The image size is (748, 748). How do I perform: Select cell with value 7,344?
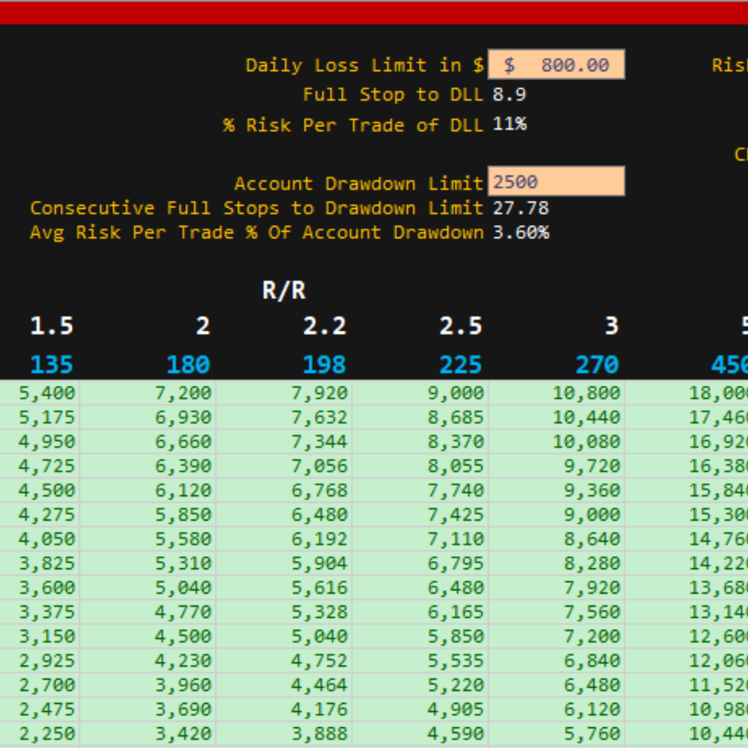284,441
